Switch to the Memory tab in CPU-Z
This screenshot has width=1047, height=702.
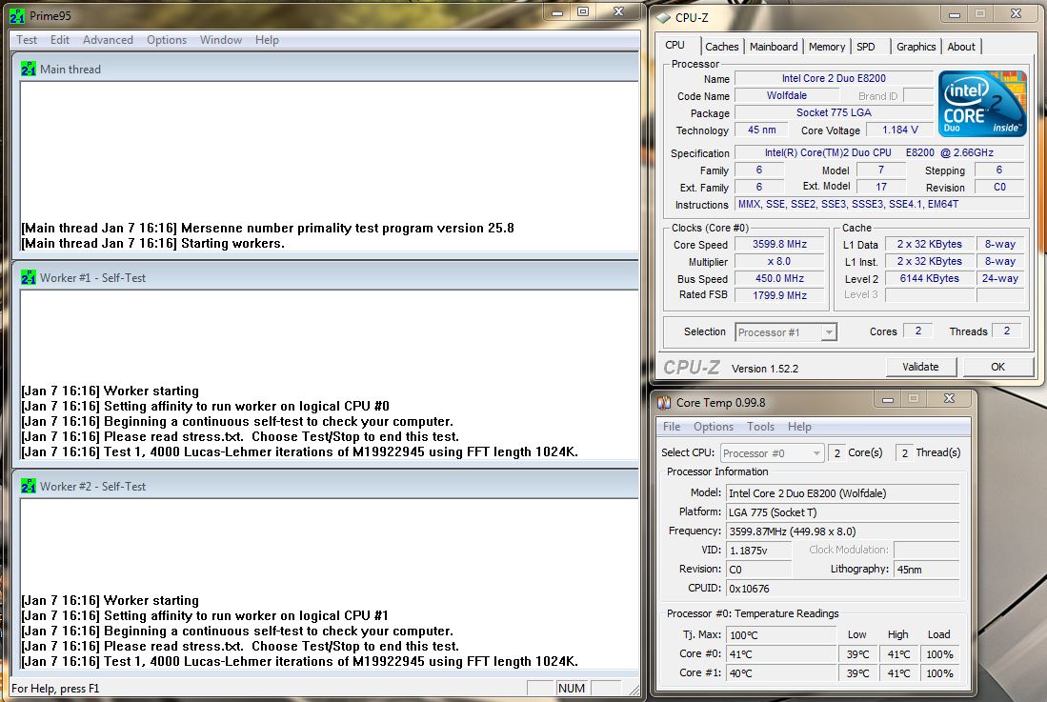827,47
